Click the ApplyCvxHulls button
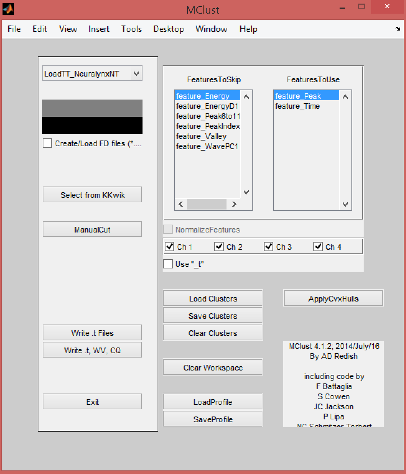The width and height of the screenshot is (406, 474). coord(333,298)
